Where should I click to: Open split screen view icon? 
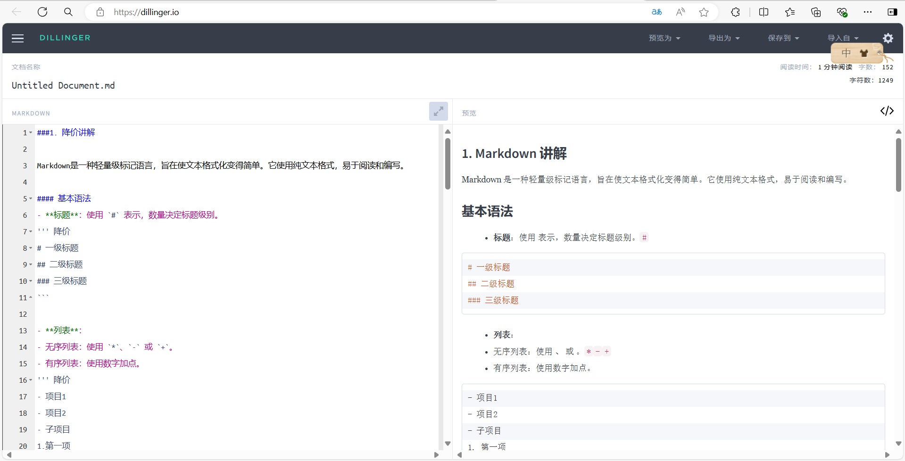764,12
